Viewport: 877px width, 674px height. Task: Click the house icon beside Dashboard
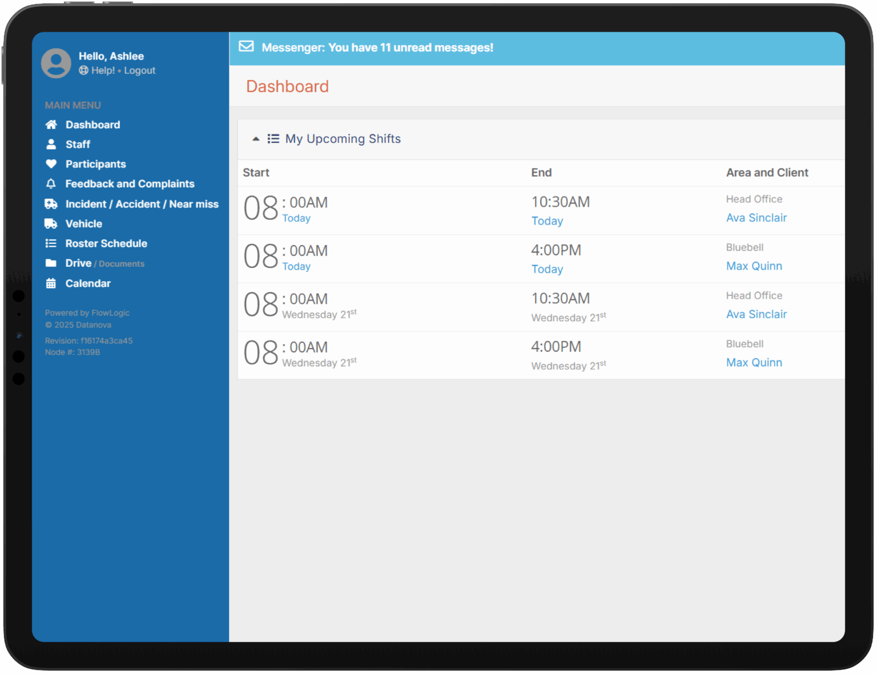click(x=51, y=125)
